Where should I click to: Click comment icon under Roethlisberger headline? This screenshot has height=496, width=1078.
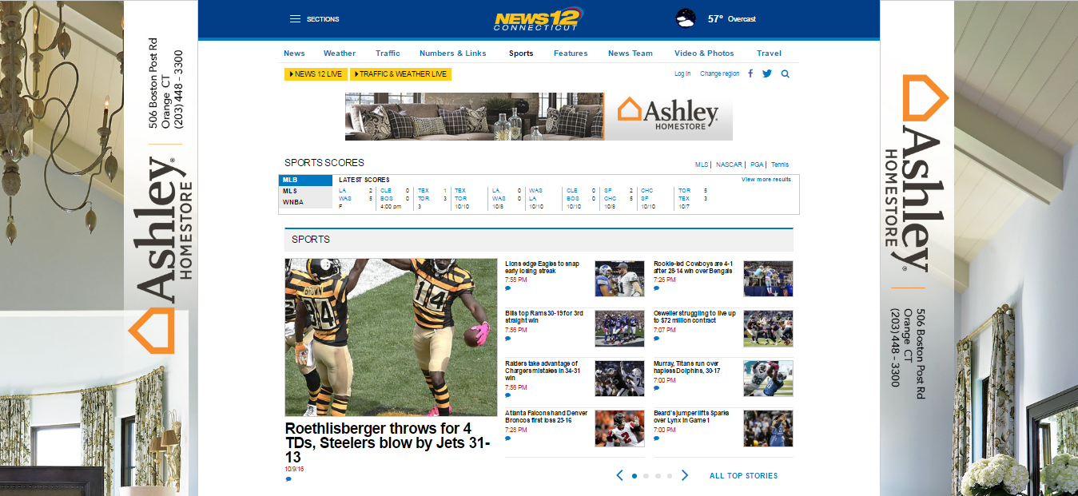tap(288, 479)
